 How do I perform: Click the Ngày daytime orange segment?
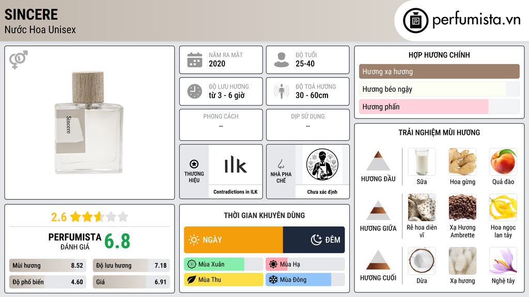[x=234, y=240]
